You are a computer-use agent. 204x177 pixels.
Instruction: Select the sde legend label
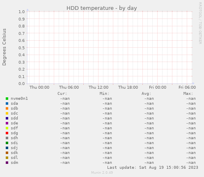(14, 123)
